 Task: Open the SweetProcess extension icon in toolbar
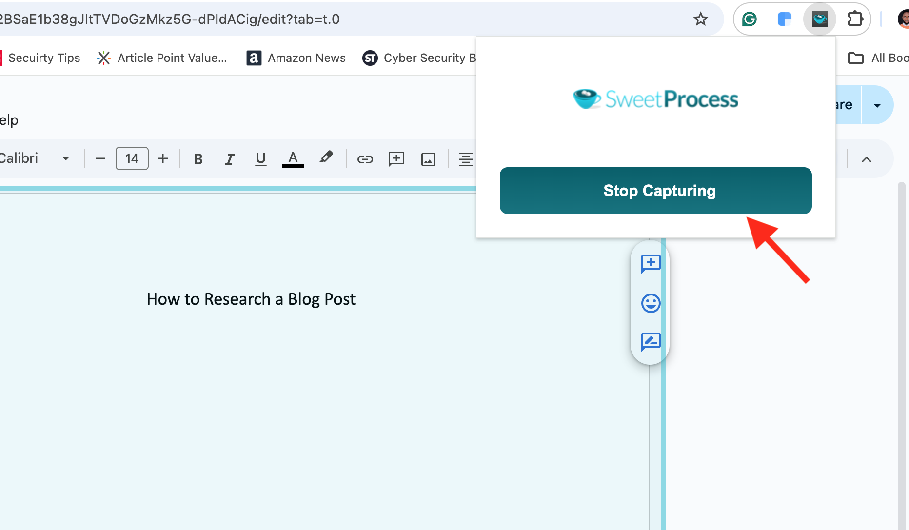click(x=819, y=19)
